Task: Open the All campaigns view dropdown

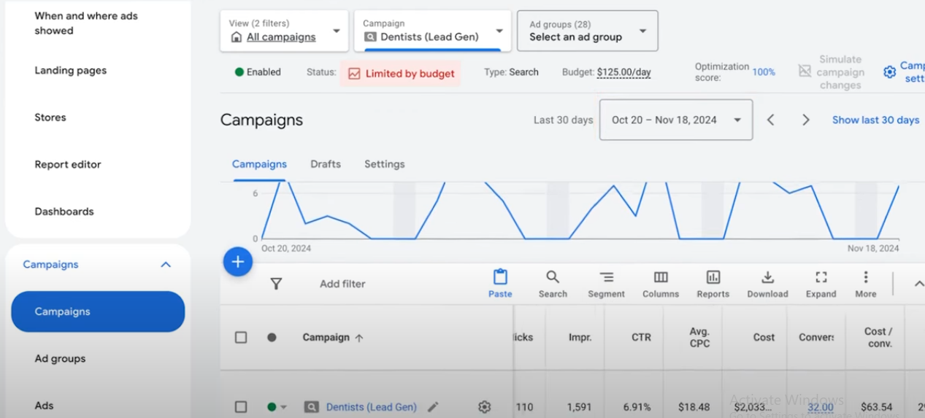Action: click(x=284, y=31)
